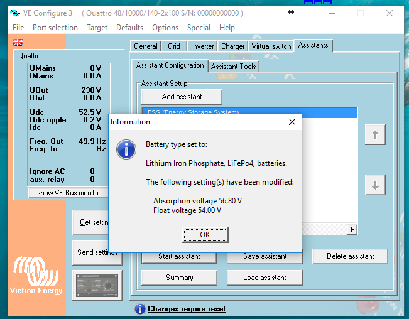The width and height of the screenshot is (409, 319).
Task: Click the Summary button
Action: coord(179,278)
